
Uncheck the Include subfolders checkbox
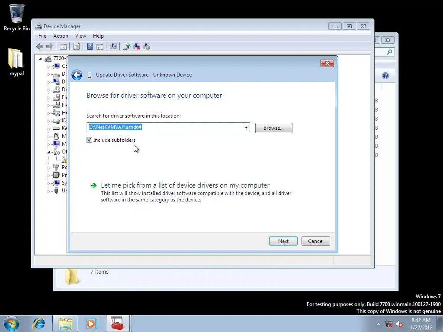pyautogui.click(x=89, y=140)
